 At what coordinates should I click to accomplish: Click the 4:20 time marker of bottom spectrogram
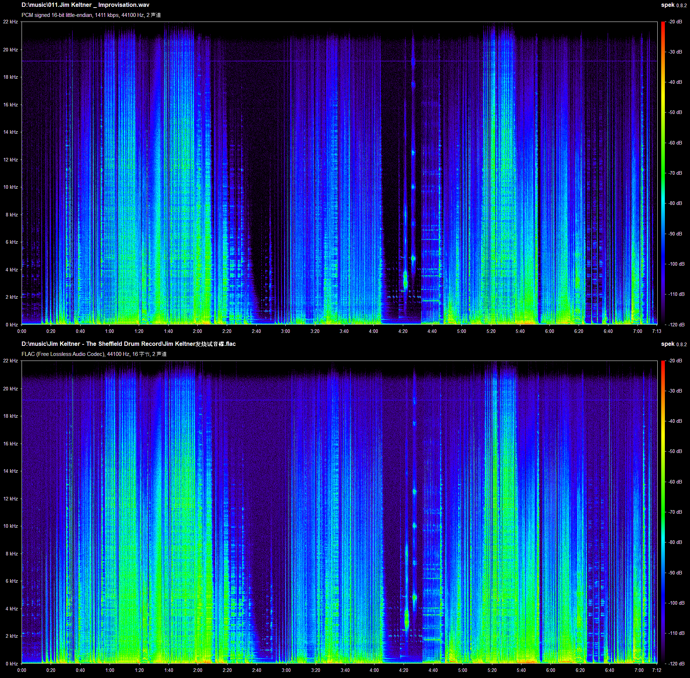[404, 670]
